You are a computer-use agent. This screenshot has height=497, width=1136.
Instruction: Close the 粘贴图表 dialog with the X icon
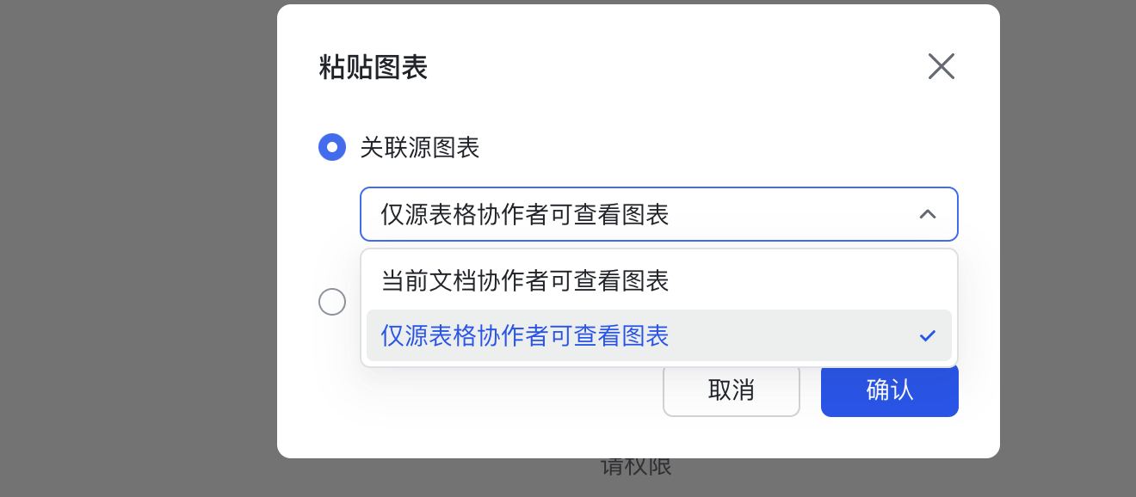[941, 66]
